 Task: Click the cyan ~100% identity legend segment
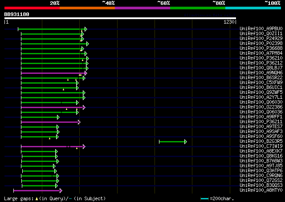coord(253,8)
